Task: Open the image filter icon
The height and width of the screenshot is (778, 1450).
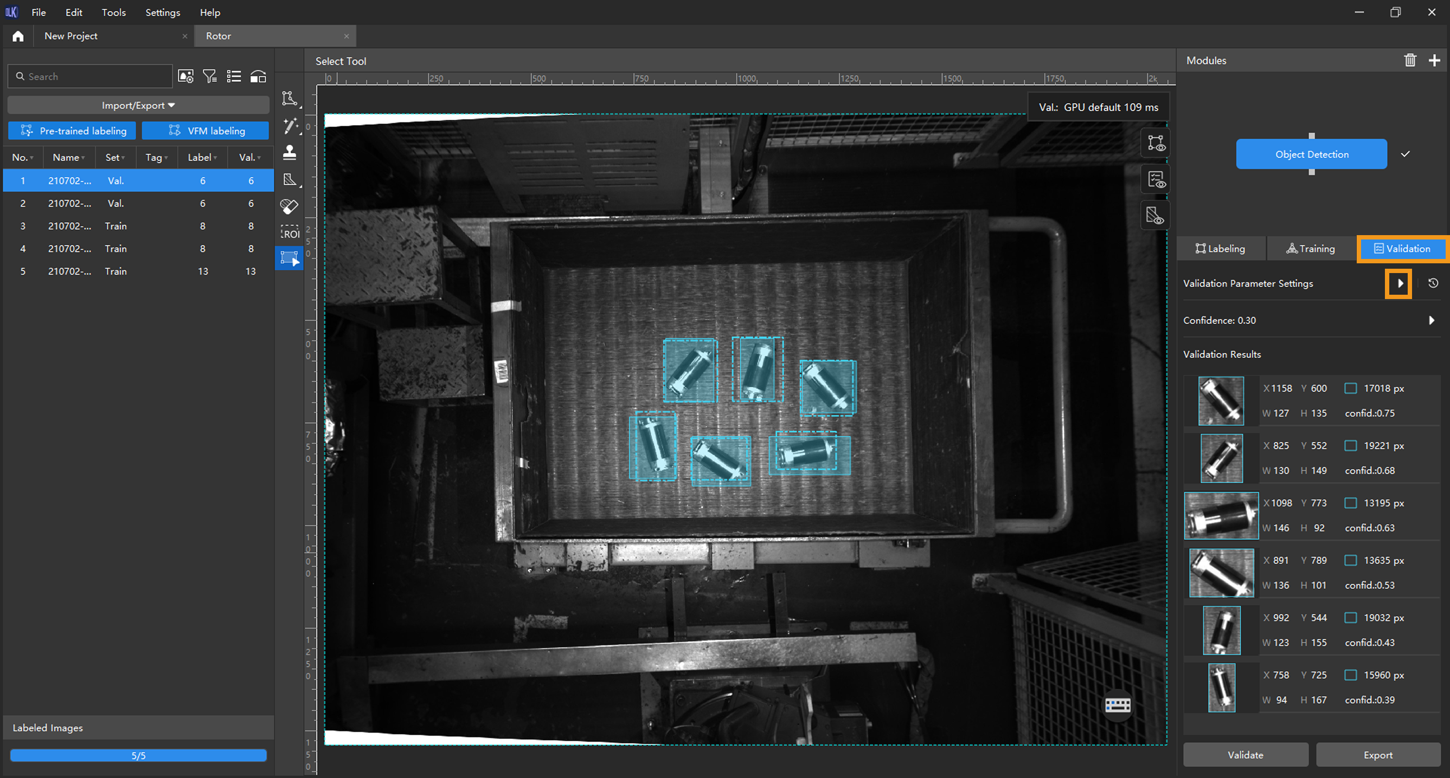Action: pos(209,76)
